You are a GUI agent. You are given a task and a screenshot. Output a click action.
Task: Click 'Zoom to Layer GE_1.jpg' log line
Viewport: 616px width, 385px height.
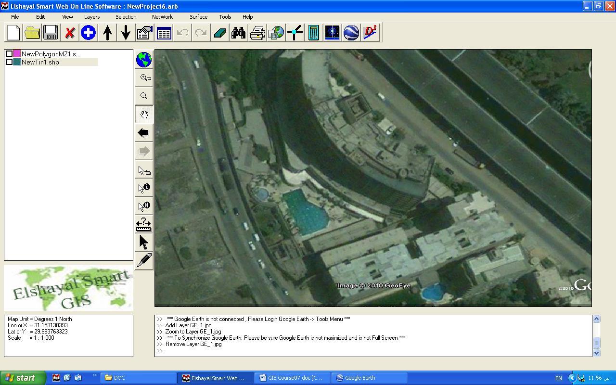193,332
